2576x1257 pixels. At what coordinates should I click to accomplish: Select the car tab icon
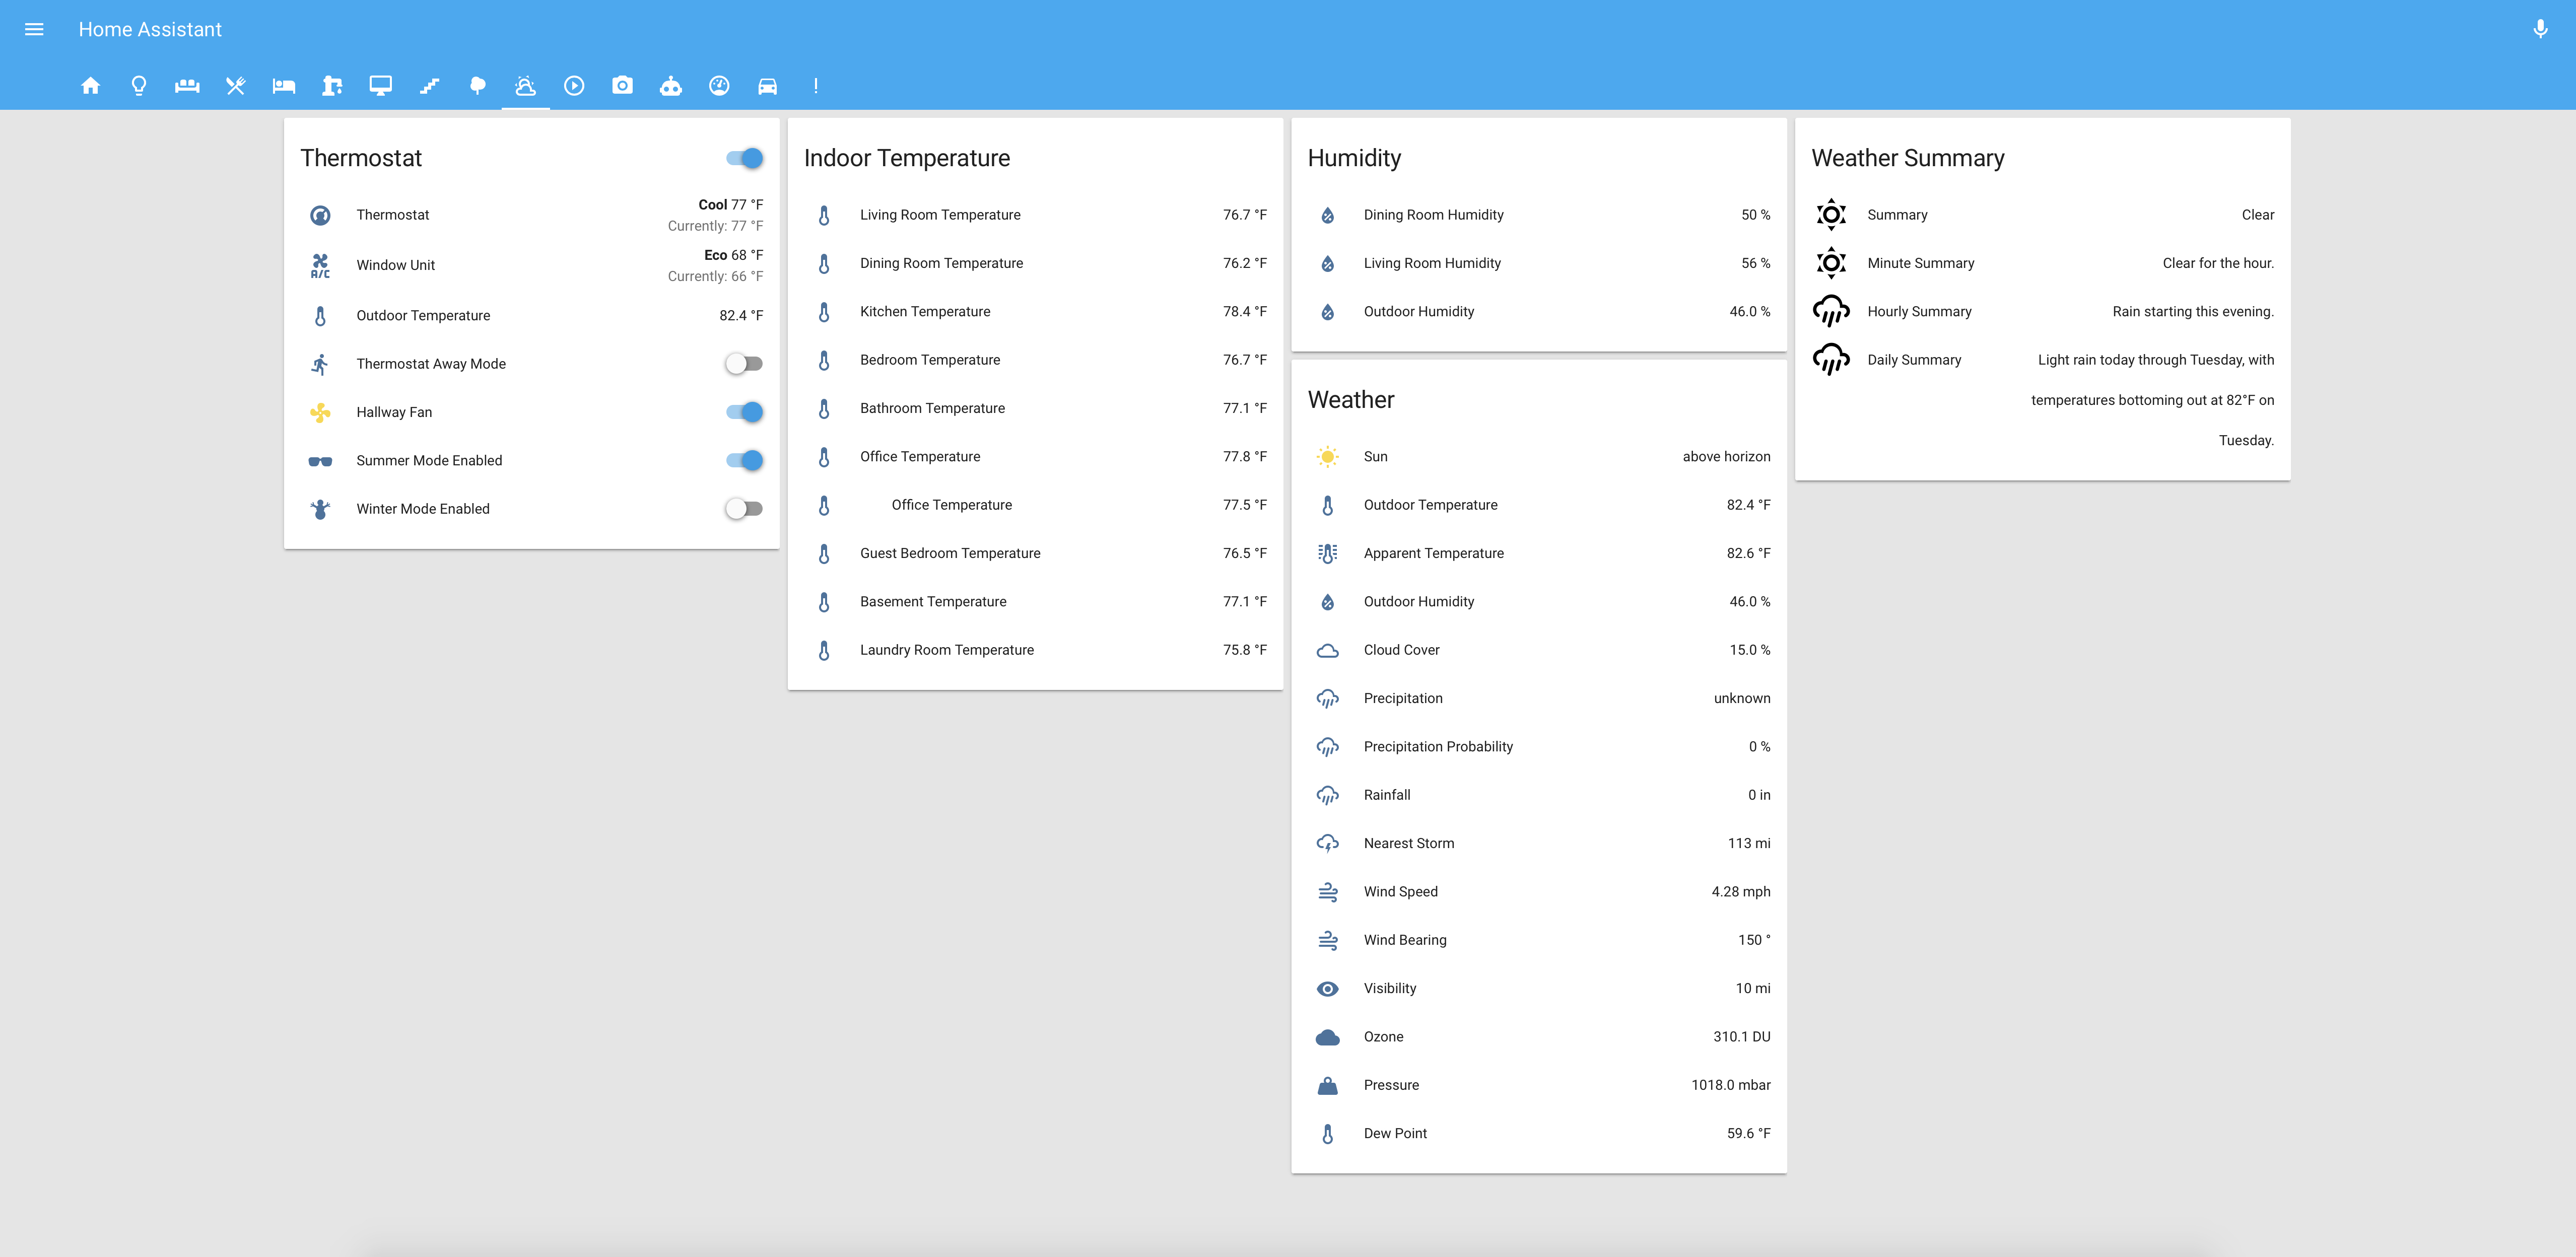pyautogui.click(x=767, y=86)
